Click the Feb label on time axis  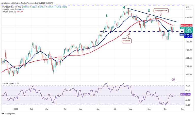tap(32, 109)
